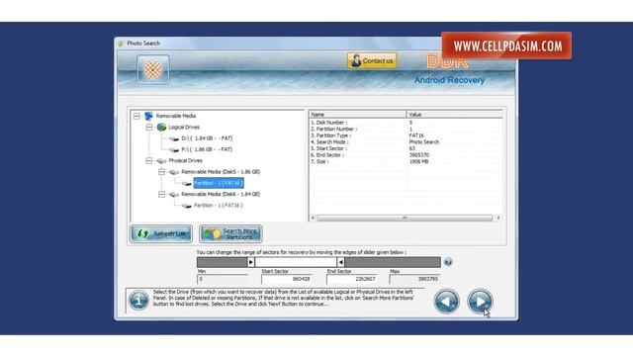This screenshot has width=633, height=356.
Task: Select the Removable Media computer icon
Action: click(148, 116)
